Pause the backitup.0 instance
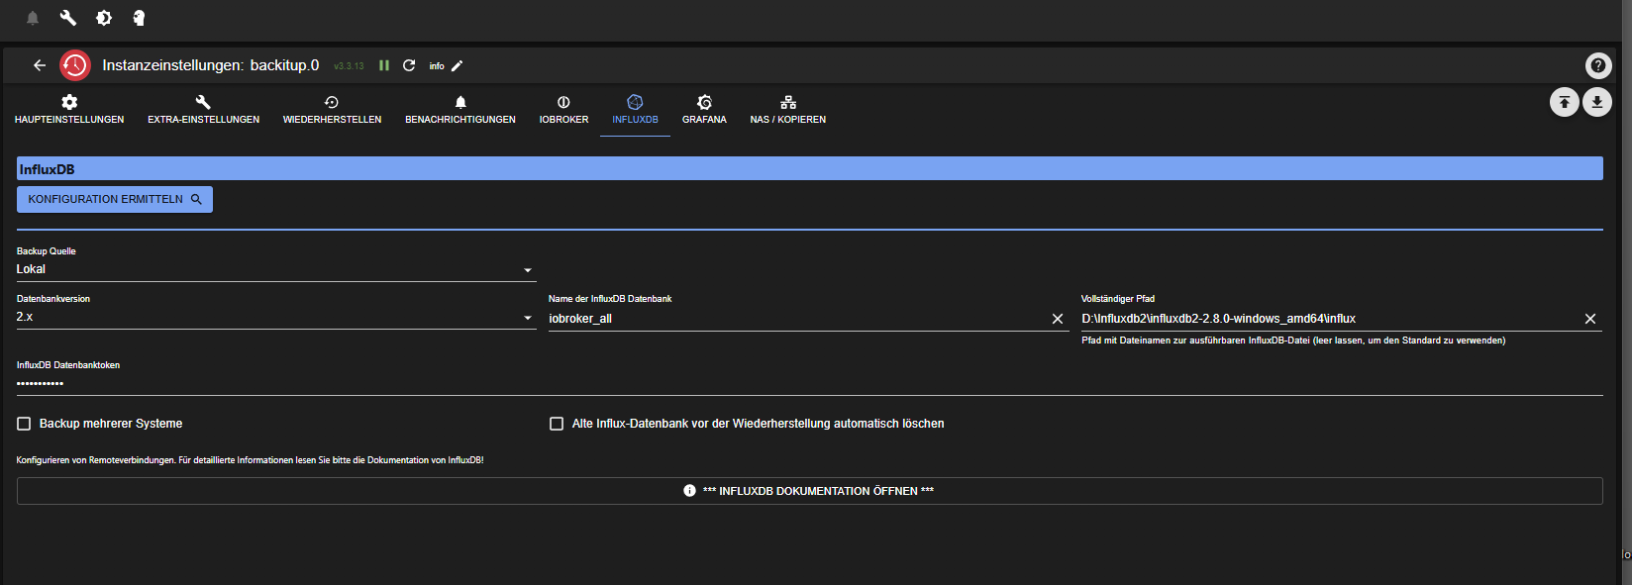Viewport: 1632px width, 585px height. [384, 65]
